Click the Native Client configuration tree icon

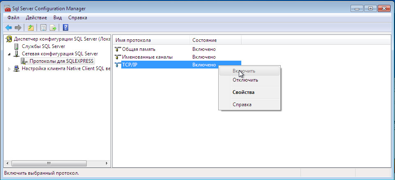click(x=16, y=68)
